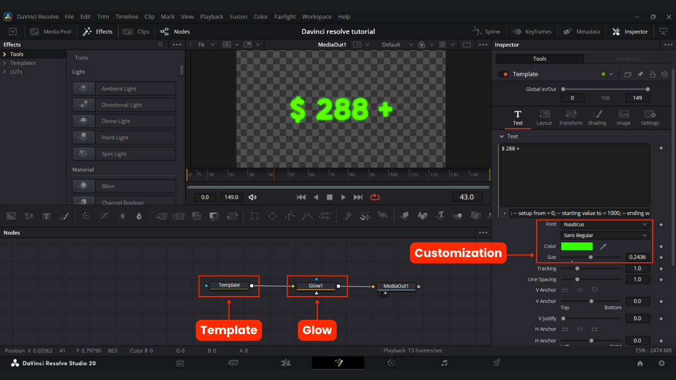Click the green text color swatch

(x=577, y=246)
